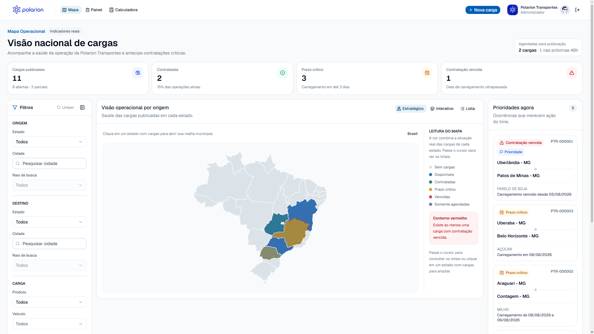Open the Origem Estado dropdown
594x334 pixels.
click(x=50, y=142)
